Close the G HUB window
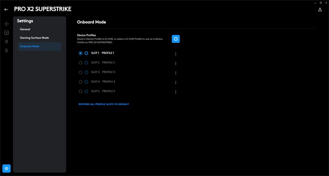 point(326,3)
